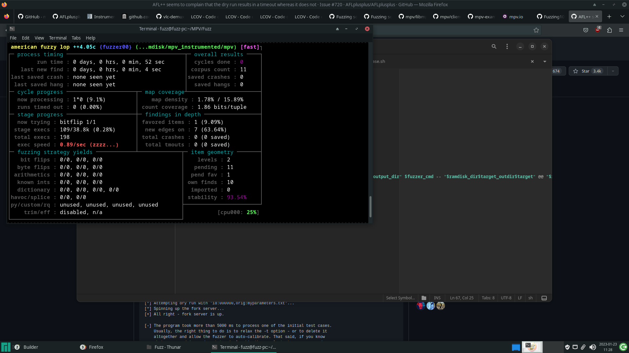Expand the Firefox list all tabs chevron
Screen dimensions: 629x353
click(x=622, y=16)
